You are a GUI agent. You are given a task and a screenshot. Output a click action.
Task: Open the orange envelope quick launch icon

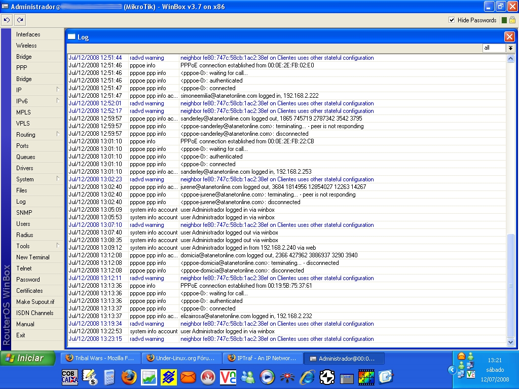pos(189,377)
